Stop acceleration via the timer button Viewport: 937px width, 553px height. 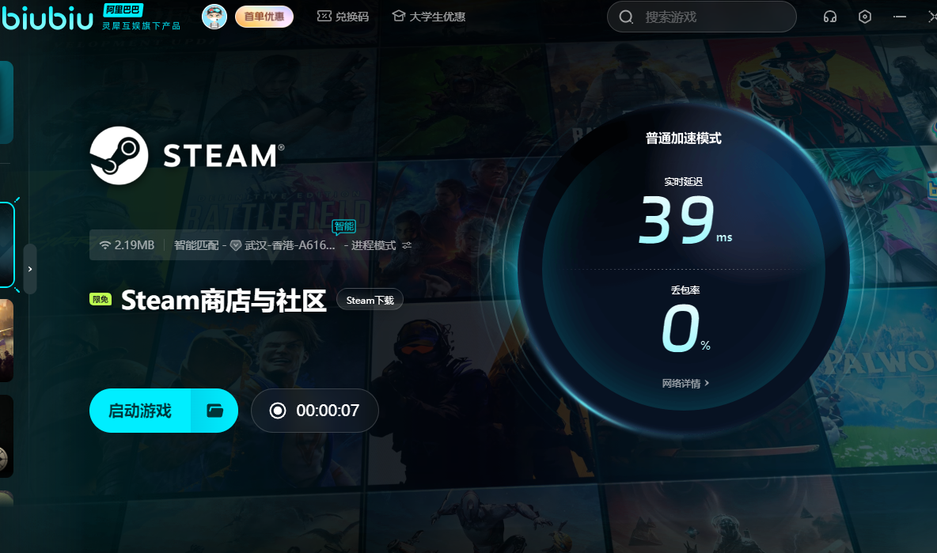315,411
